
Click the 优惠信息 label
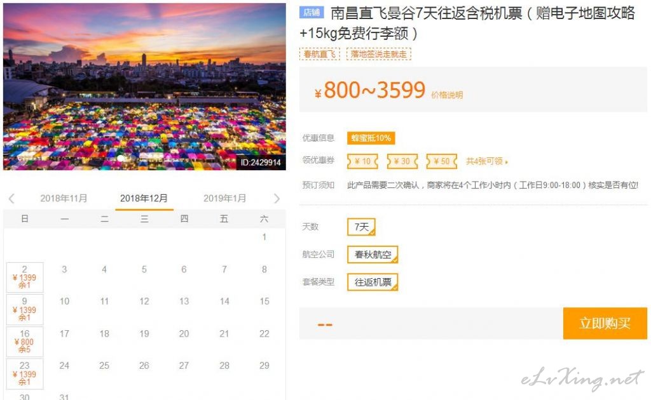[x=318, y=138]
